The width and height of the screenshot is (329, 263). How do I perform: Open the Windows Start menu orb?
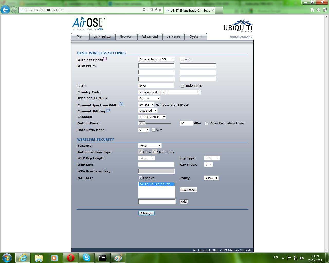point(7,258)
